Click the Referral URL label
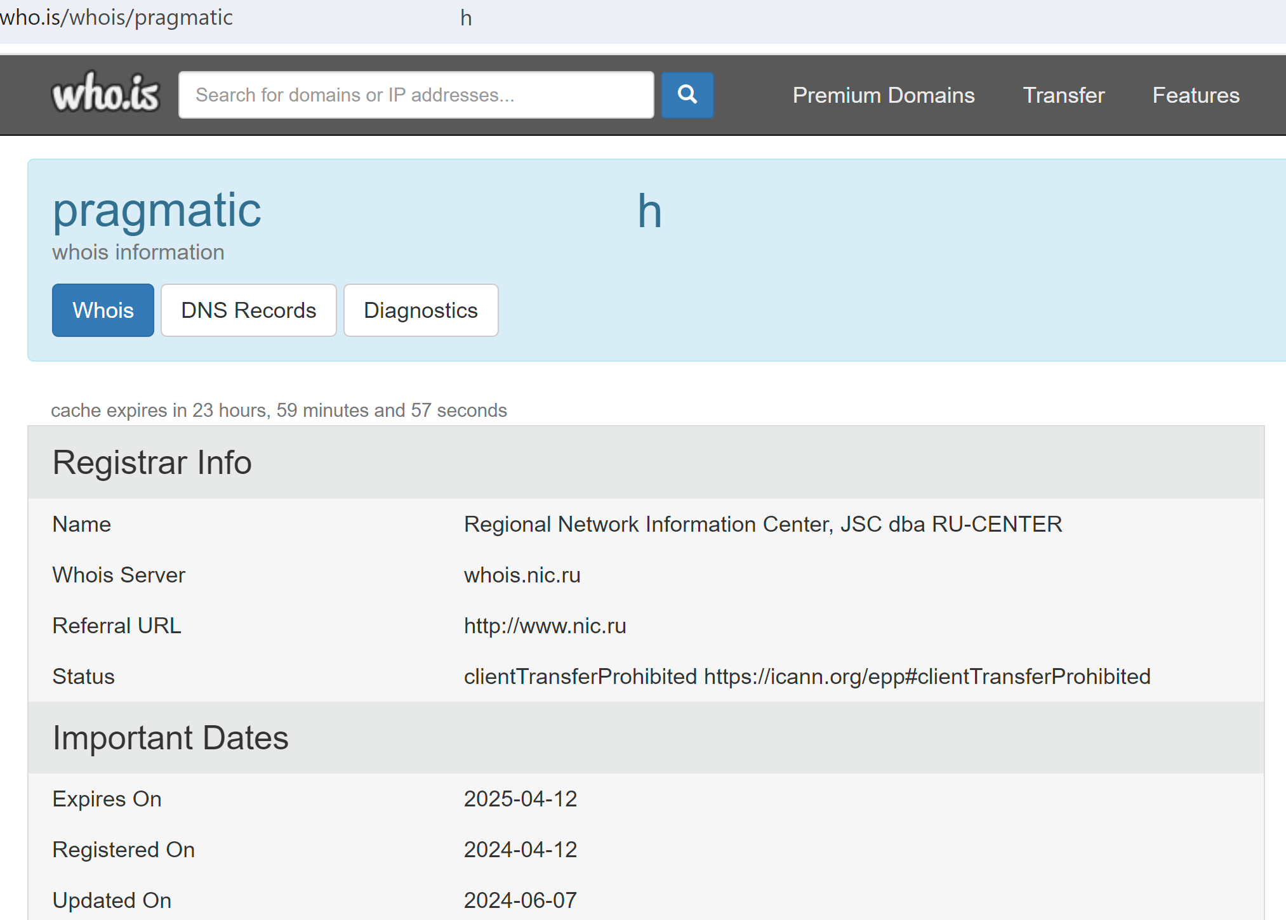The image size is (1286, 920). 117,626
